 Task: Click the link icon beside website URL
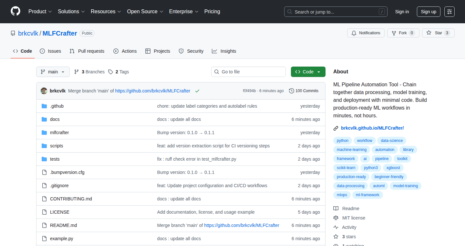point(336,128)
